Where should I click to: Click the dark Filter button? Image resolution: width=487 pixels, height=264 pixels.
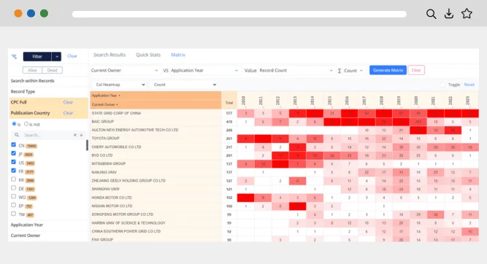pos(37,56)
